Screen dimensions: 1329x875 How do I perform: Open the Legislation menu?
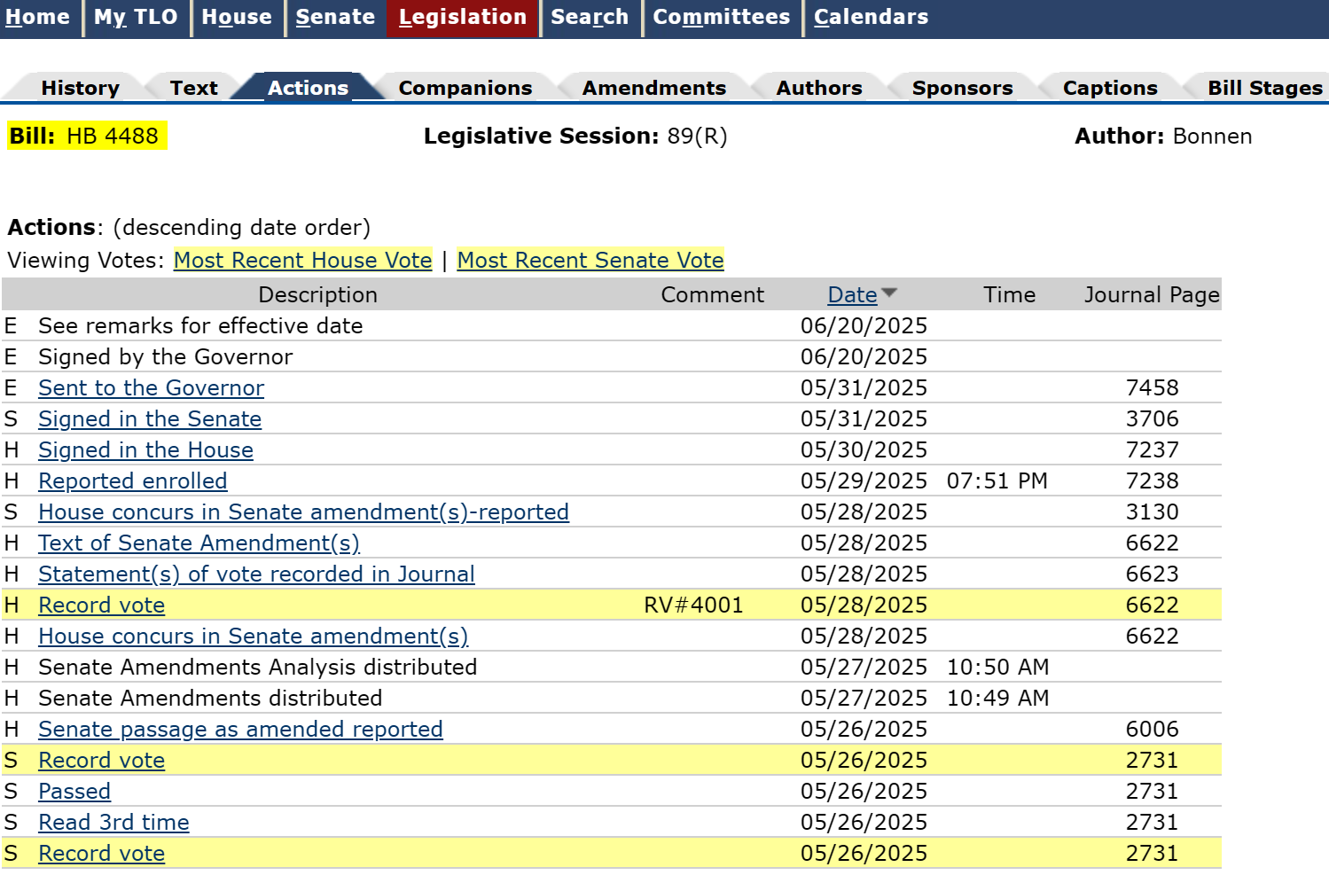462,17
